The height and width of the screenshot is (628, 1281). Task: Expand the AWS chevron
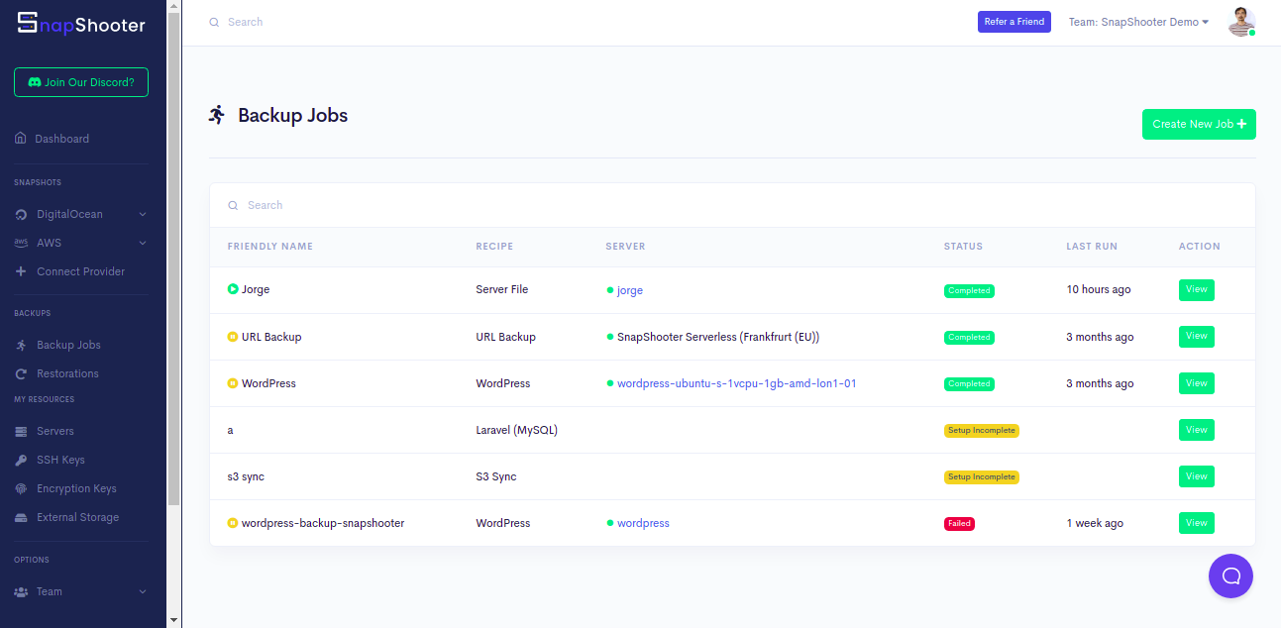[x=143, y=243]
